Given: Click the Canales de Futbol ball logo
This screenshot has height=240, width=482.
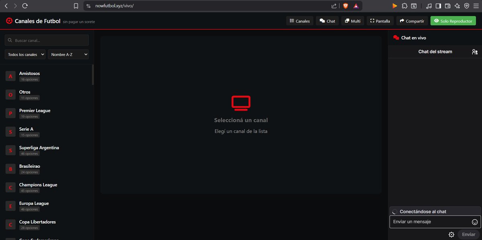Looking at the screenshot, I should 9,21.
